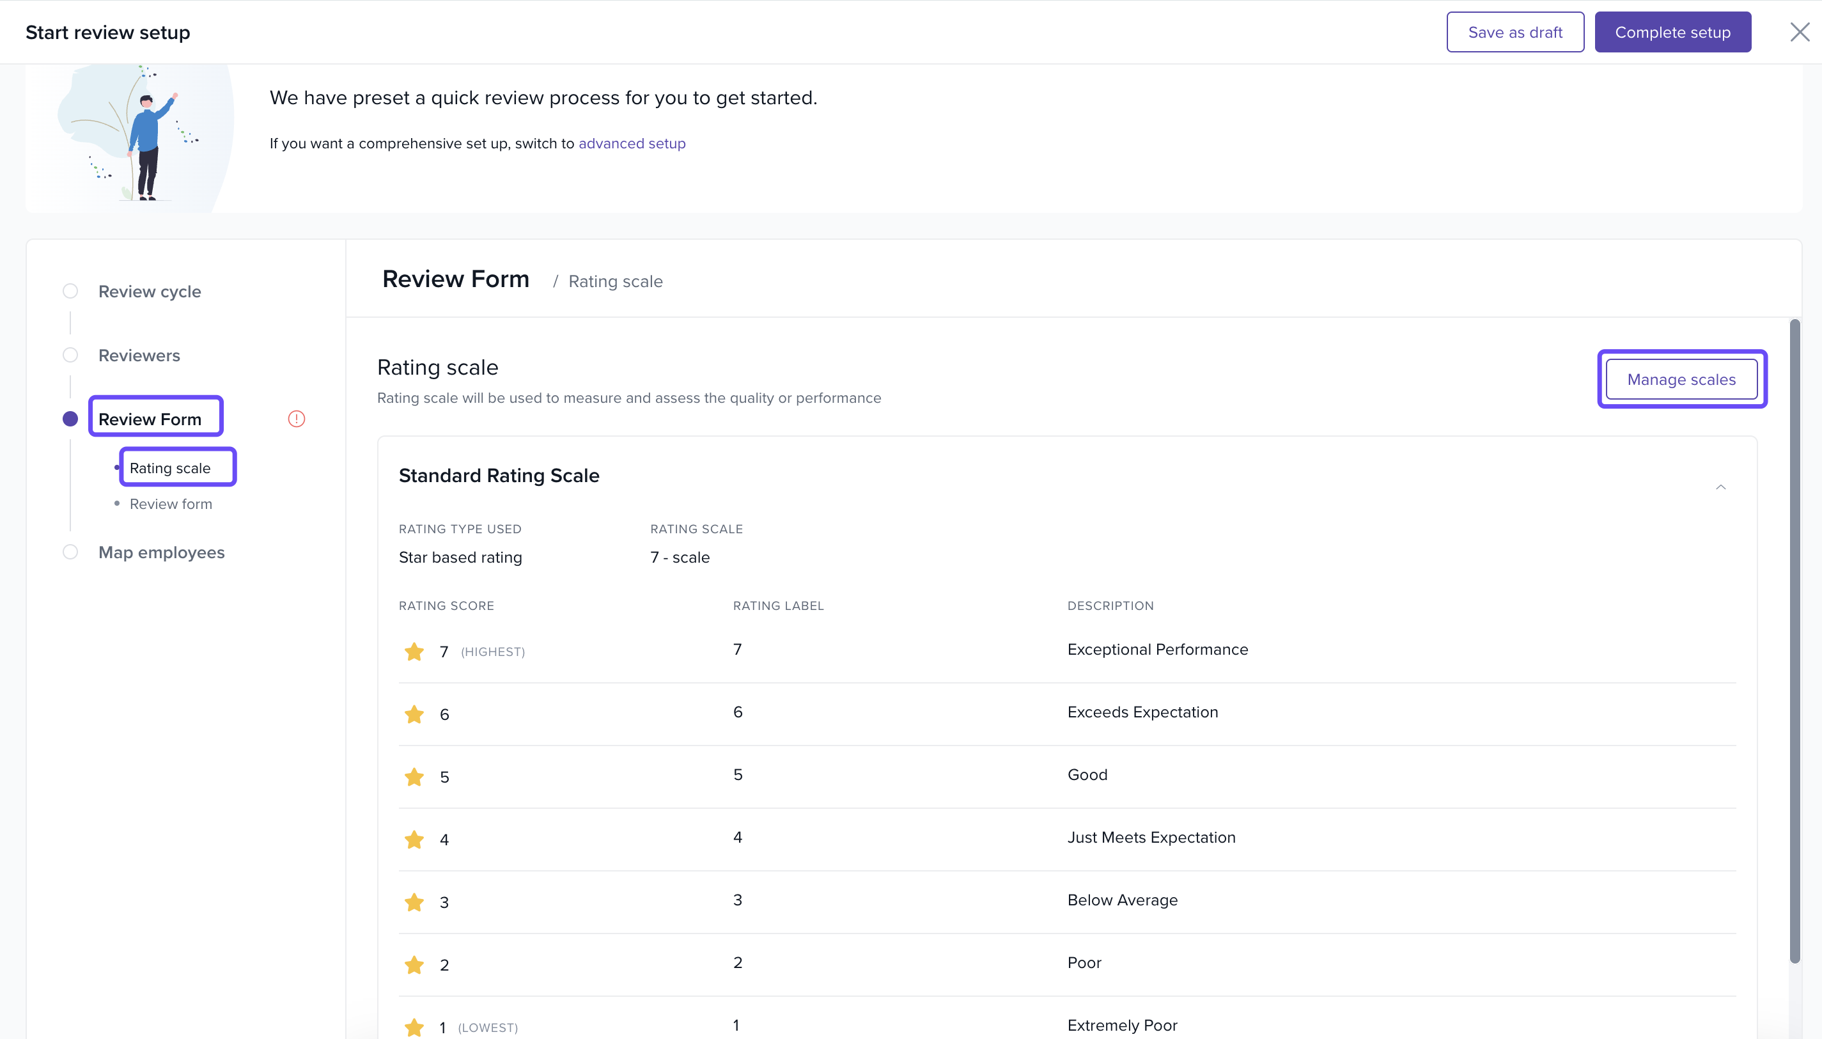This screenshot has width=1822, height=1039.
Task: Click the Manage scales button
Action: tap(1681, 380)
